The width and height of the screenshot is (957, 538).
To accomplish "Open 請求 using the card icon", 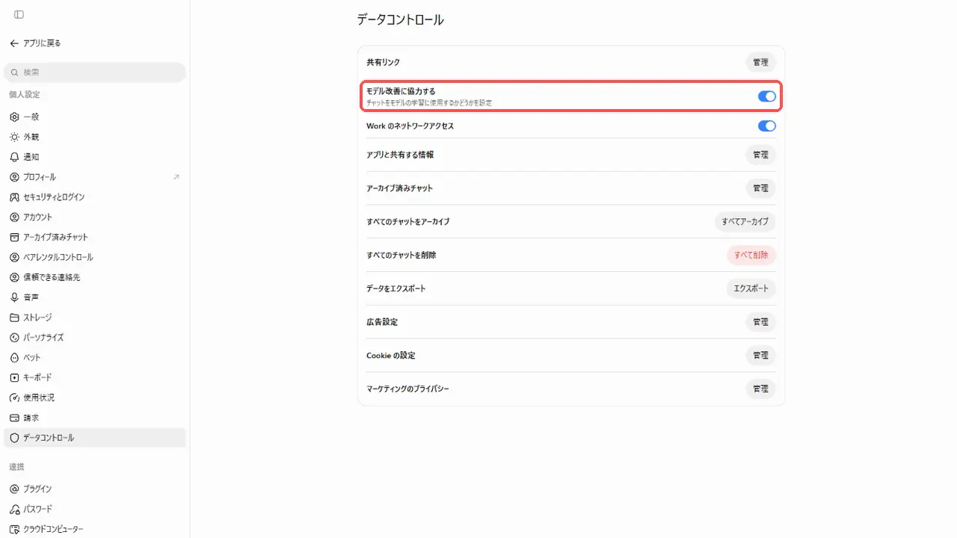I will pyautogui.click(x=14, y=418).
